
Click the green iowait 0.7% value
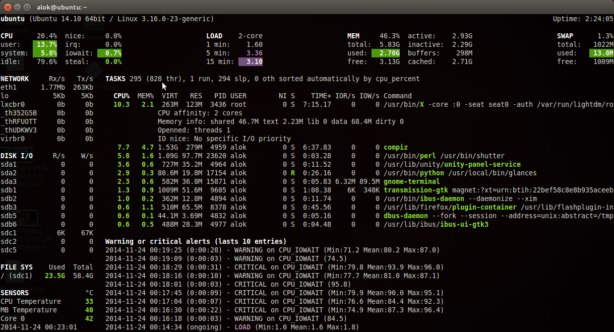tap(109, 53)
